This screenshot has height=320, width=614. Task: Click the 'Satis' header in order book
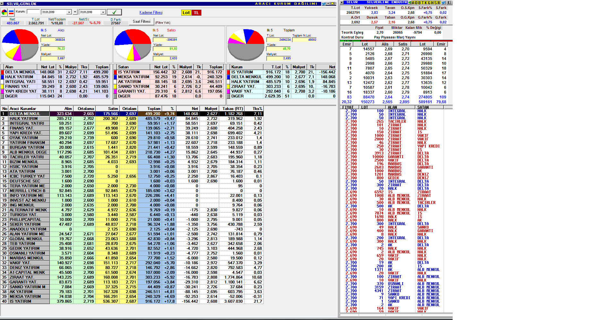[403, 44]
